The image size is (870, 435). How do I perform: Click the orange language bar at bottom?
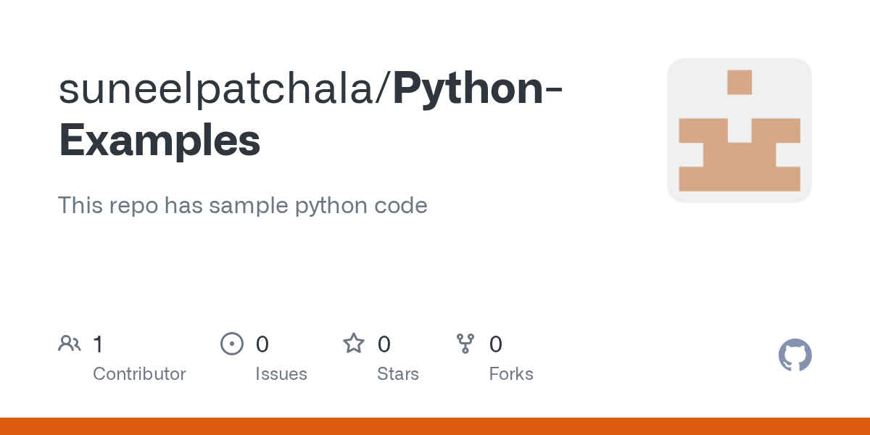pos(435,426)
